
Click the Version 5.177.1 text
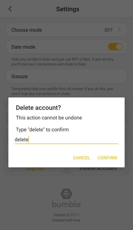coord(66,215)
